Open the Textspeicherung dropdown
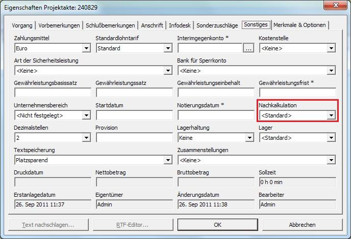Viewport: 351px width, 239px height. click(x=168, y=160)
